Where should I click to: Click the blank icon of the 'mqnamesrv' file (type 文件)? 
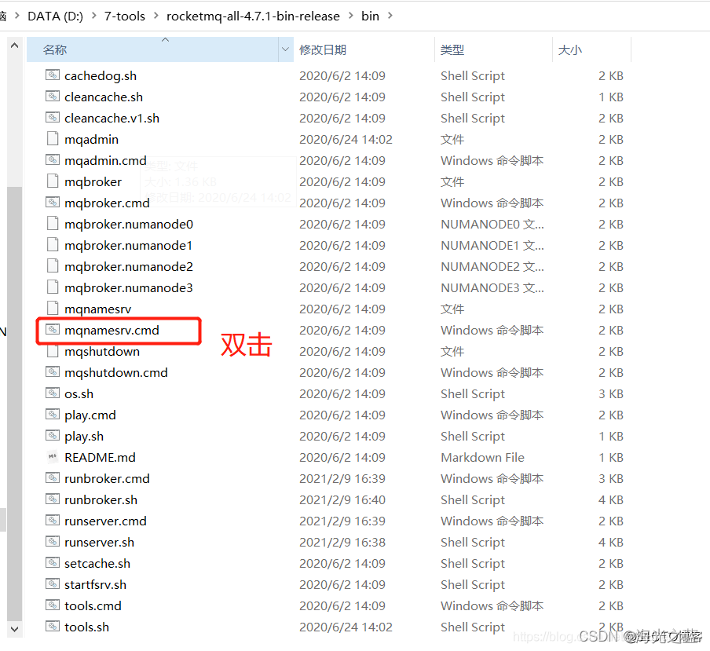pyautogui.click(x=53, y=309)
